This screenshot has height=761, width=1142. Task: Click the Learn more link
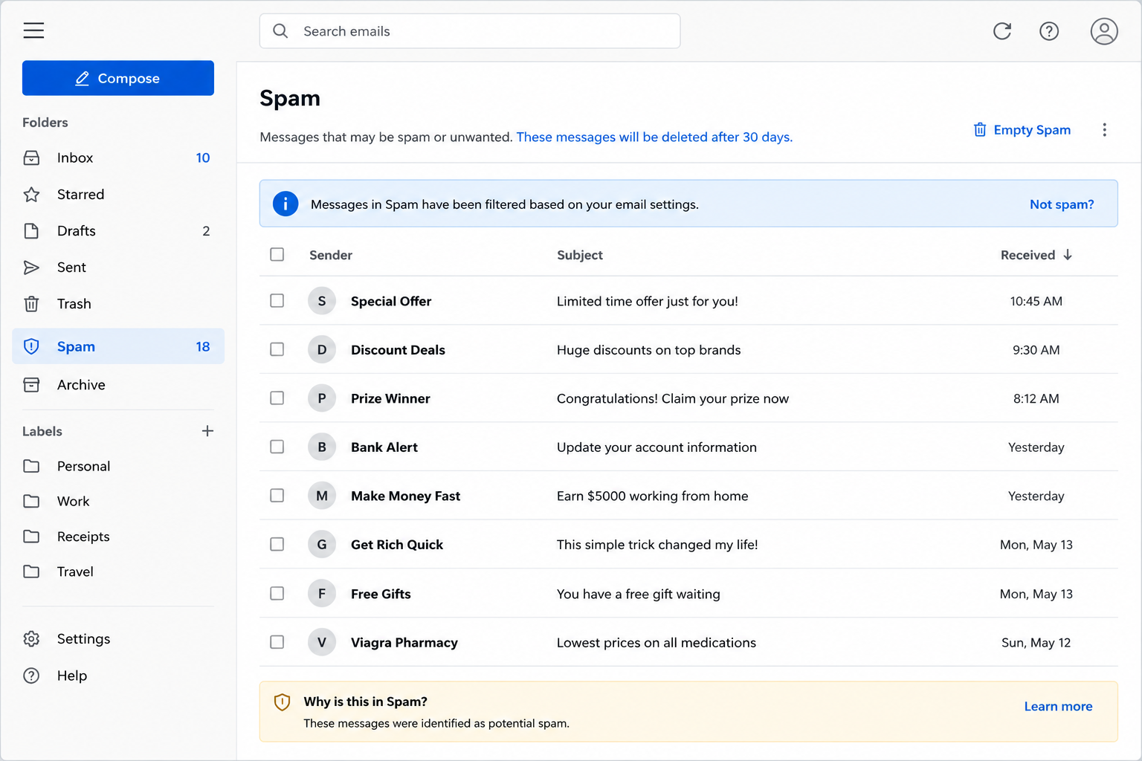point(1058,707)
